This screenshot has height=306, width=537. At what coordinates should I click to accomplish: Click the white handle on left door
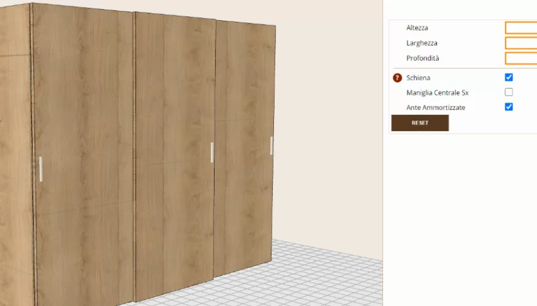pyautogui.click(x=41, y=168)
